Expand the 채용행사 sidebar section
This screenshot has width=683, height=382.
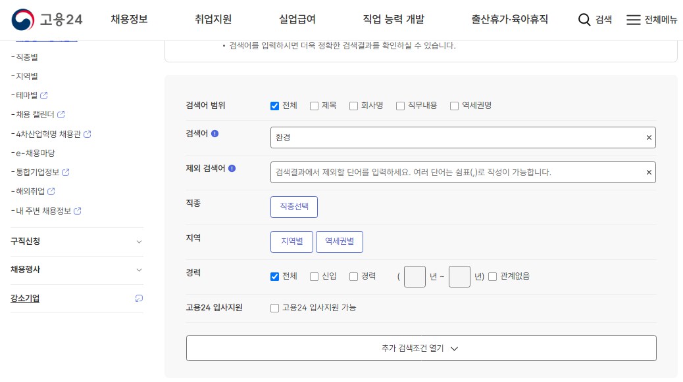pyautogui.click(x=76, y=270)
